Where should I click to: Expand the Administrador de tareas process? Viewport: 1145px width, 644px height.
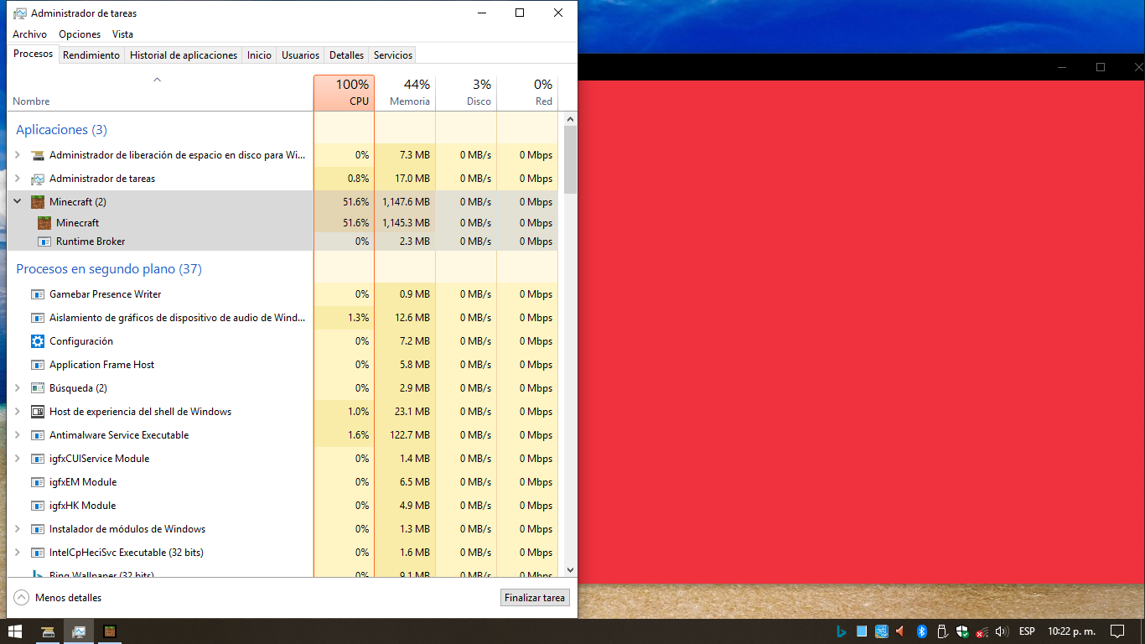(x=17, y=179)
